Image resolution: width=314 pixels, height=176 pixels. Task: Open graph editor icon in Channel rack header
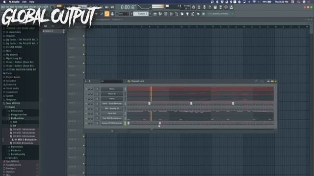pyautogui.click(x=268, y=81)
